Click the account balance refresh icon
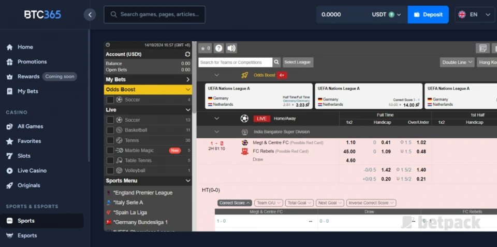This screenshot has height=247, width=497. click(187, 54)
